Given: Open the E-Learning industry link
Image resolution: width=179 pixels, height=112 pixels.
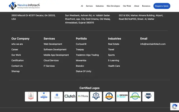Looking at the screenshot, I should click(x=114, y=60).
